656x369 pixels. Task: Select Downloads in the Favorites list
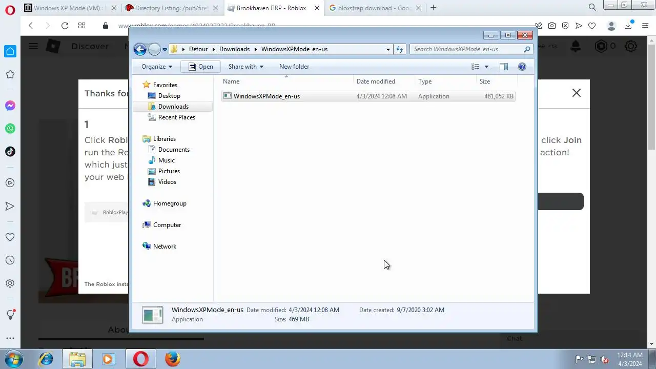(x=173, y=107)
